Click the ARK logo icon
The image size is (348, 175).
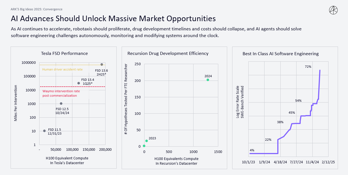334,10
